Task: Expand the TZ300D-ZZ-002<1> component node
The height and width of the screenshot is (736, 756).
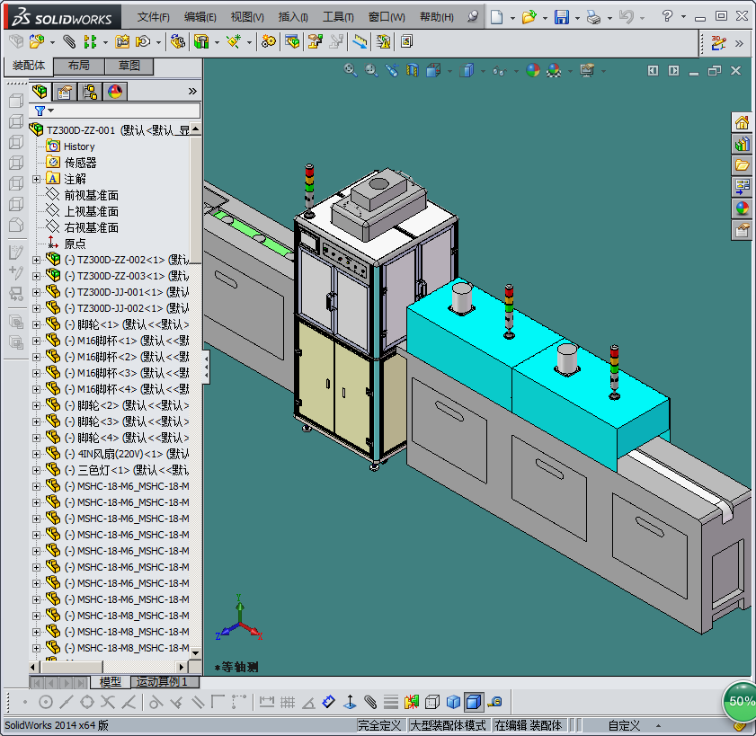Action: coord(37,260)
